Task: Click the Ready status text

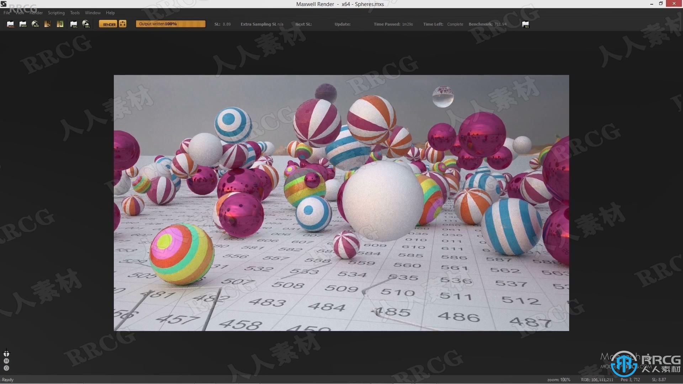Action: pos(8,380)
